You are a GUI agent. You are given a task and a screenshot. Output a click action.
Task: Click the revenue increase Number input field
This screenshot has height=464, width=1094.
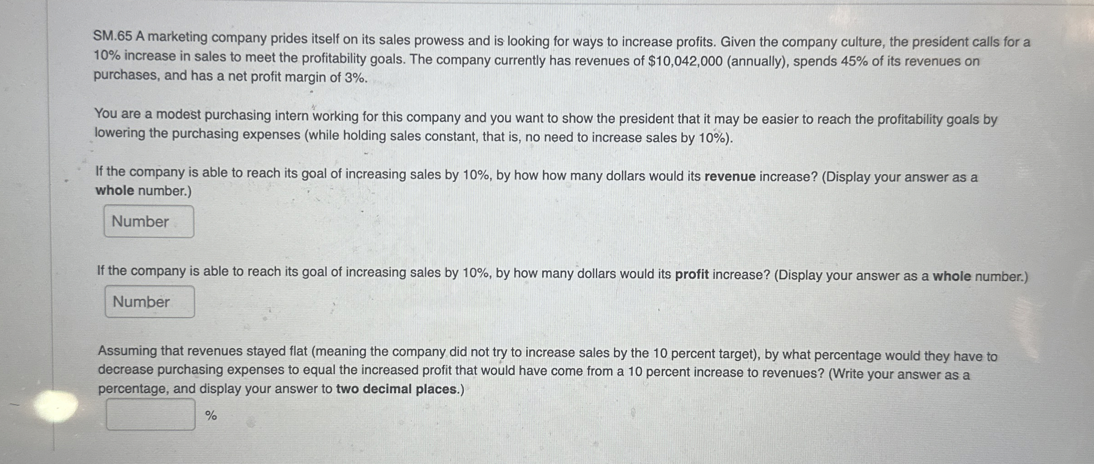pos(149,221)
